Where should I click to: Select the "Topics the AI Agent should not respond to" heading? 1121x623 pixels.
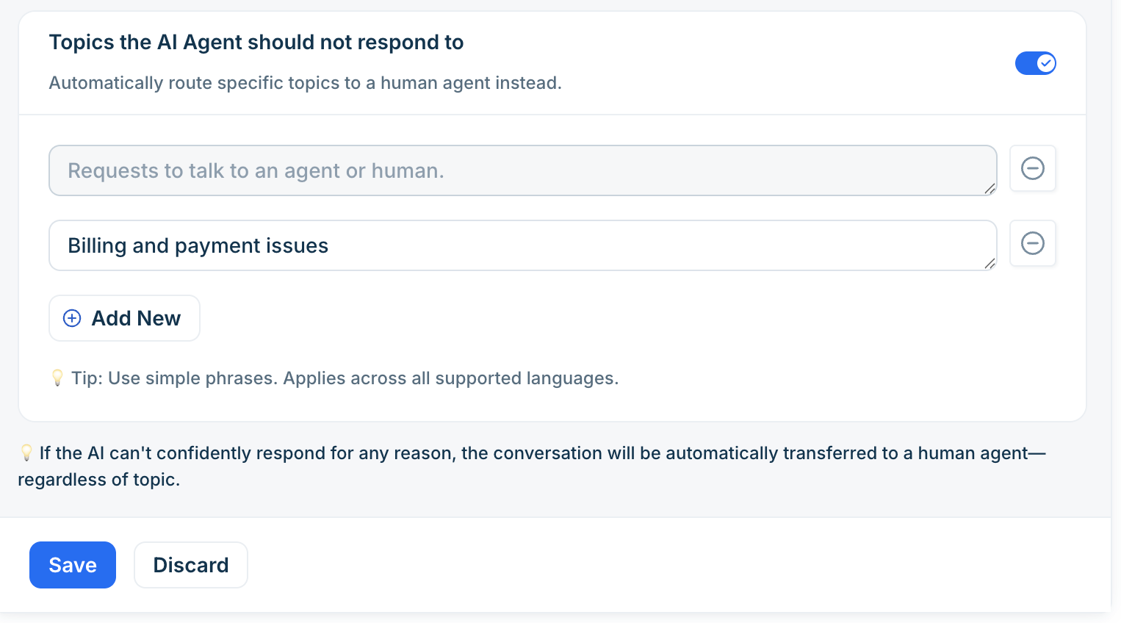(256, 43)
